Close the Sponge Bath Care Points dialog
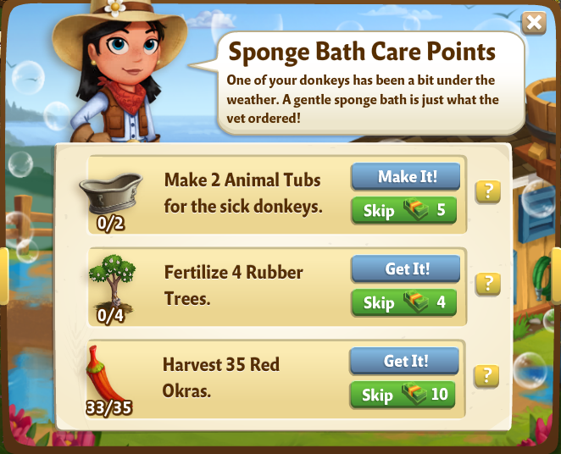The image size is (561, 454). 534,23
